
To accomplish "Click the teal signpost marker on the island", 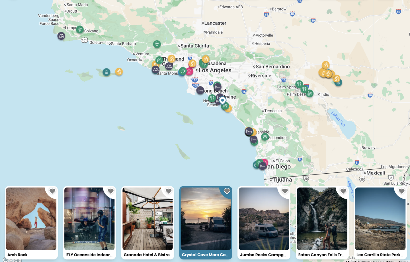I will 106,72.
